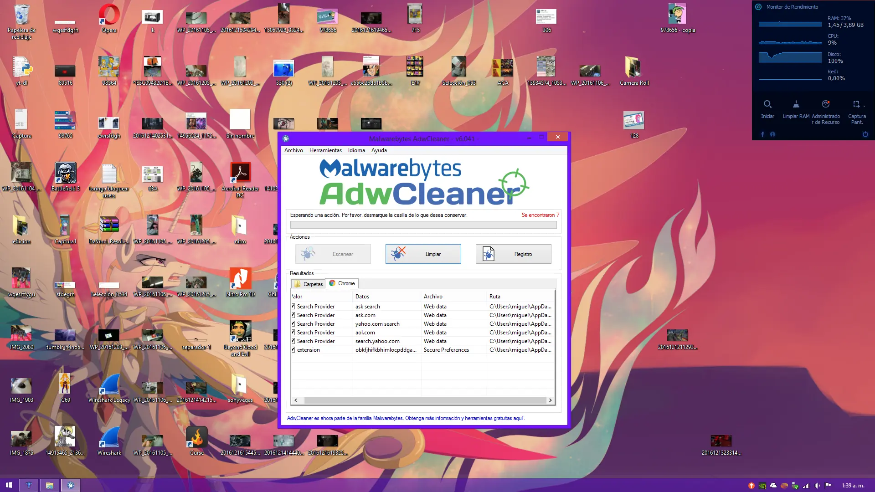Click the Limpiar button in AdwCleaner
The height and width of the screenshot is (492, 875).
coord(423,254)
